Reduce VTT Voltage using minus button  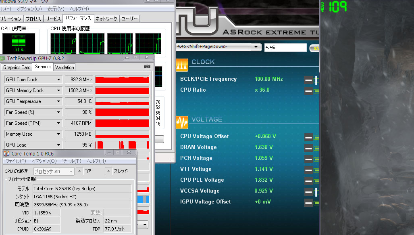click(308, 170)
